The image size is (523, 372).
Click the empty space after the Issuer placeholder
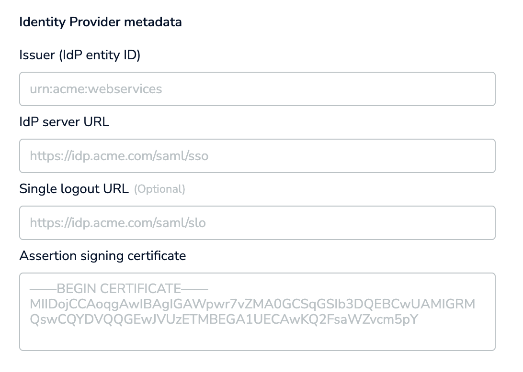coord(335,89)
